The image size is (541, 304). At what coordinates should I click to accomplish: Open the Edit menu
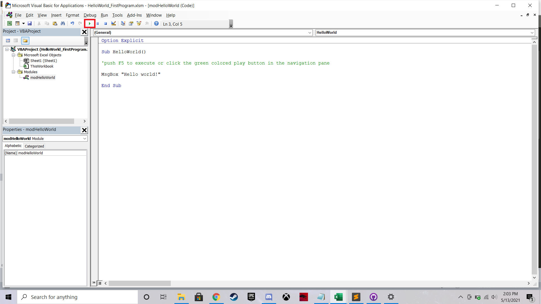tap(30, 15)
